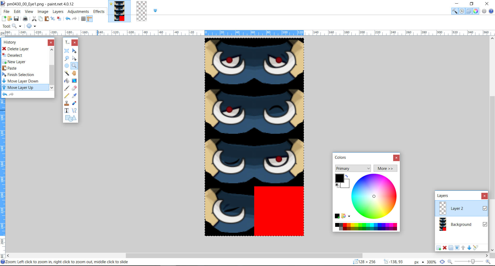Toggle Layers window button top right
The width and height of the screenshot is (495, 266).
pyautogui.click(x=469, y=11)
